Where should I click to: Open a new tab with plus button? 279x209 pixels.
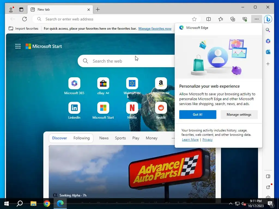pos(98,10)
